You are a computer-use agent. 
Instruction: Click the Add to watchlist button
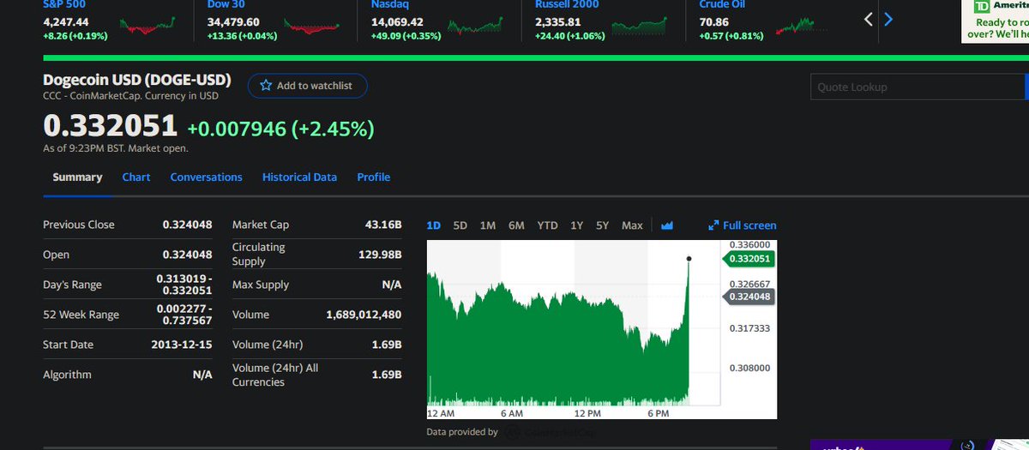[x=308, y=86]
